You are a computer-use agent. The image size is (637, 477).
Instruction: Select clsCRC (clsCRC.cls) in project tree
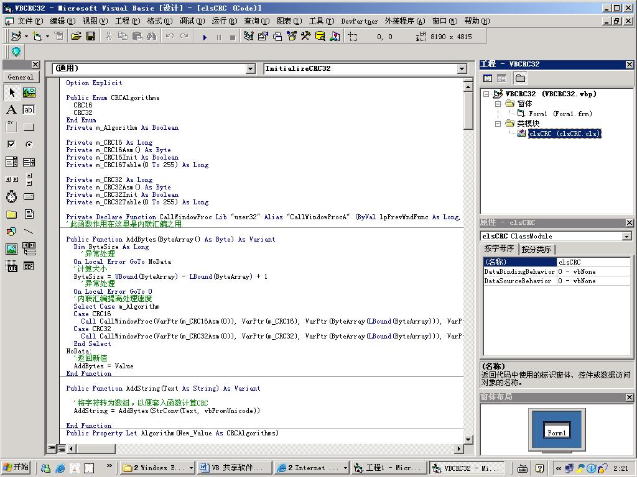[x=564, y=134]
